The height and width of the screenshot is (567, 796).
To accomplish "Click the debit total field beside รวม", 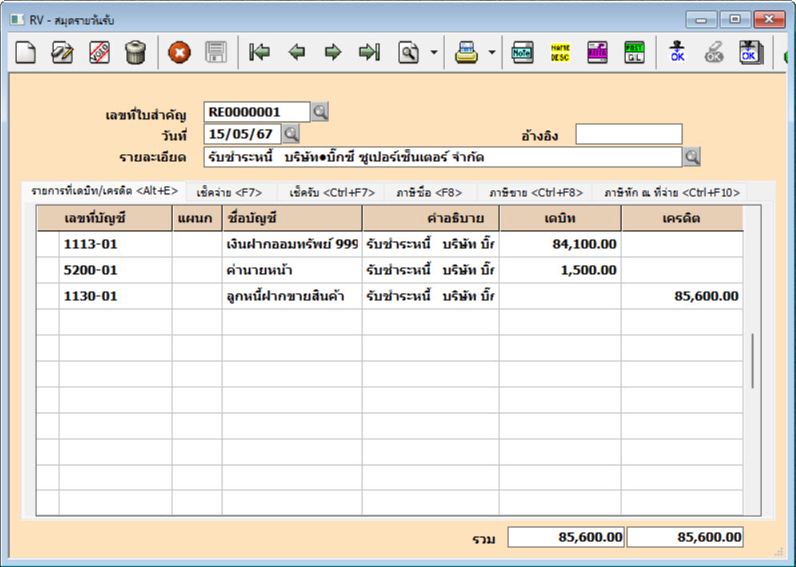I will point(566,537).
